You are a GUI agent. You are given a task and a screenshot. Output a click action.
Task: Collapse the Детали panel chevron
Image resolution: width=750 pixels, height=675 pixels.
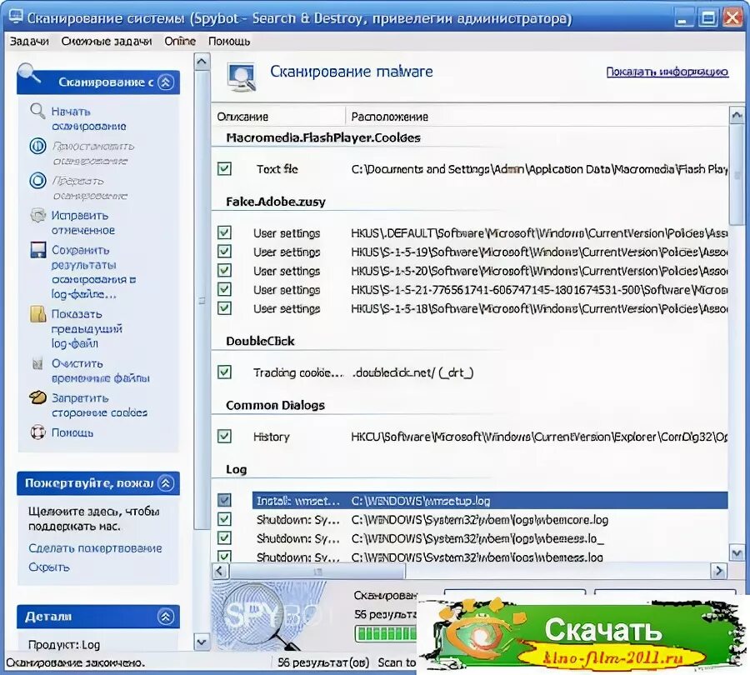click(x=166, y=617)
